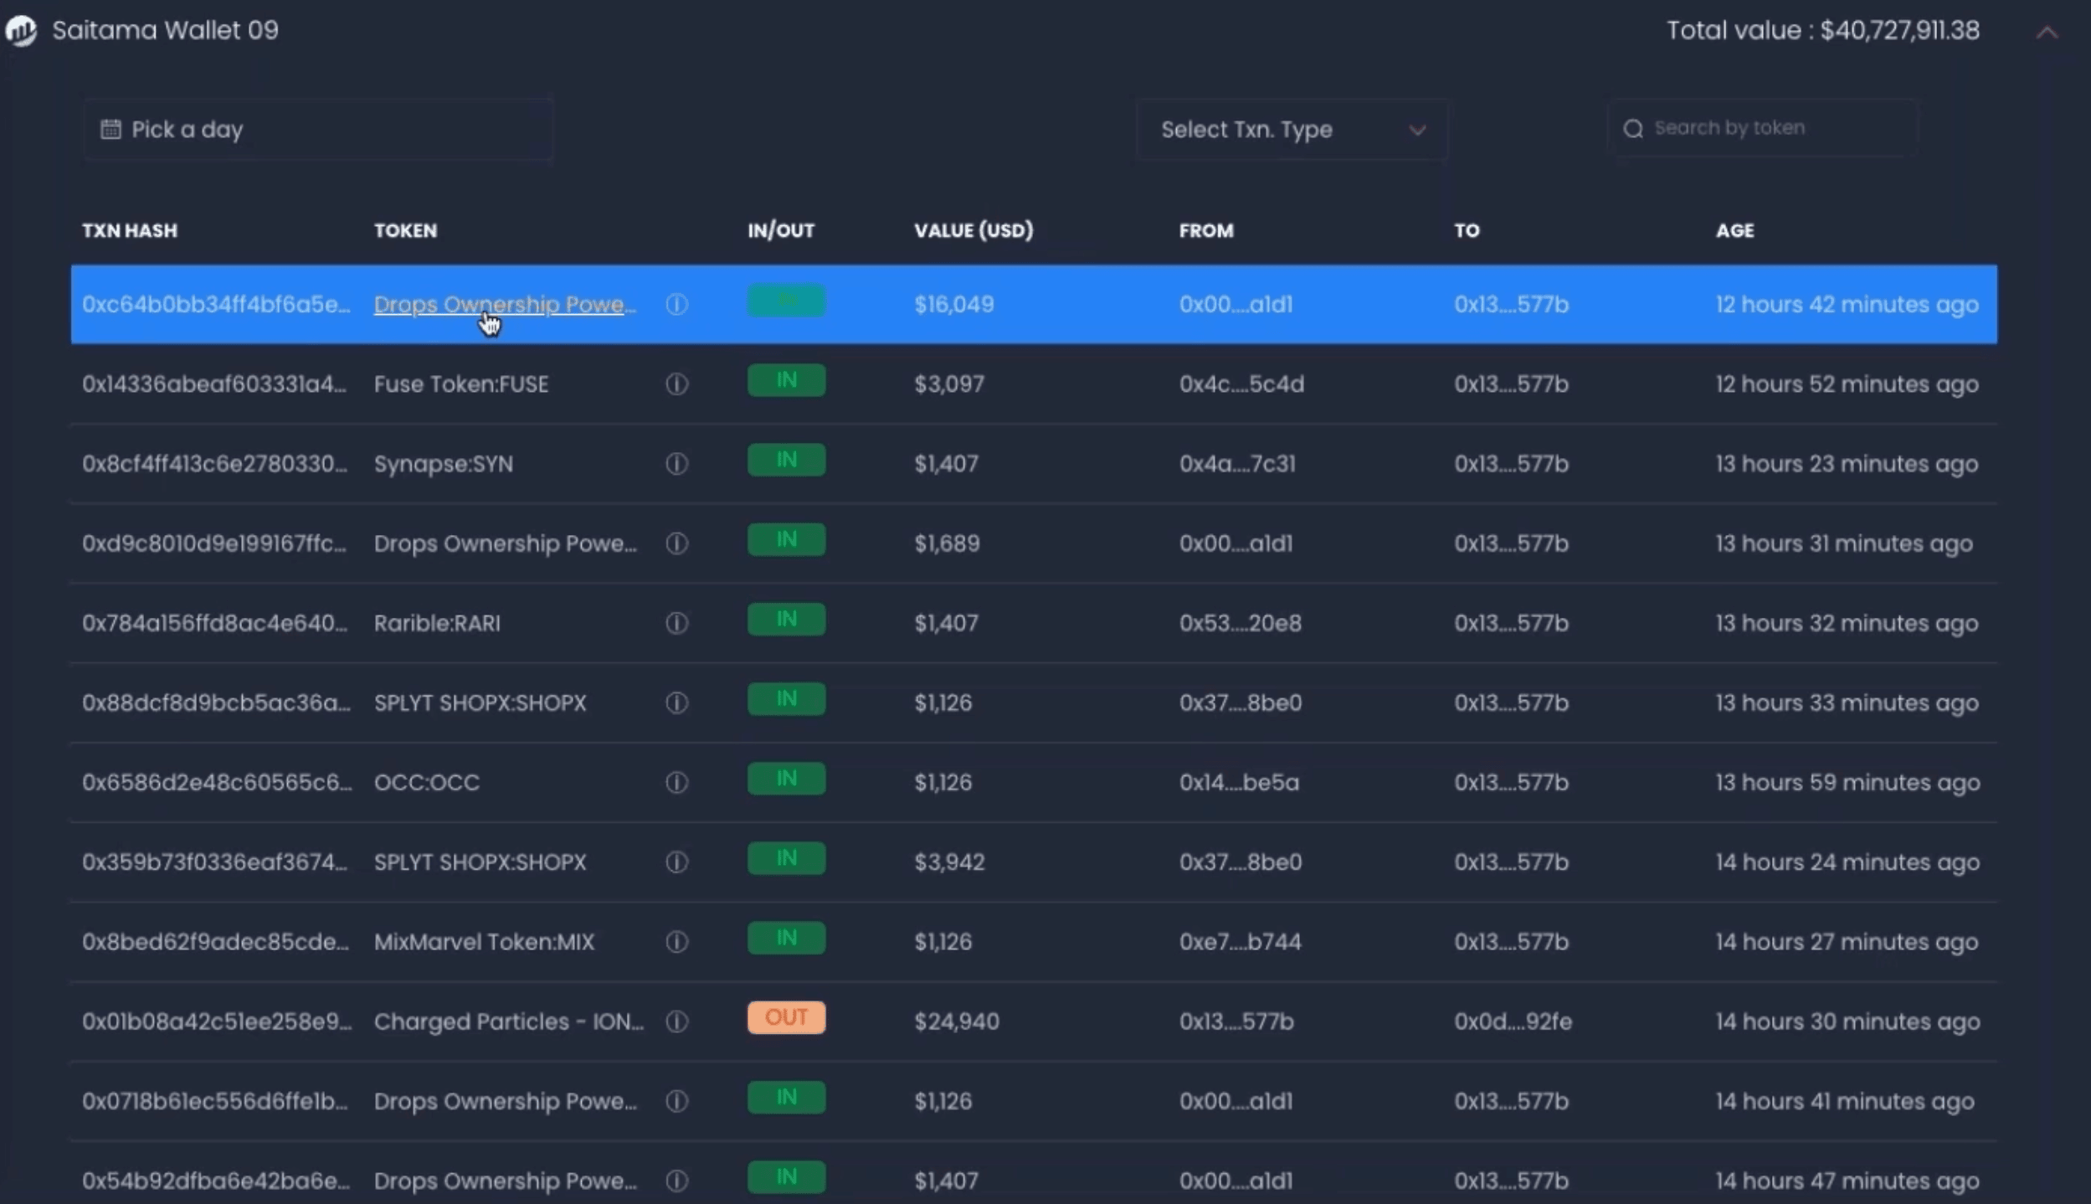The image size is (2091, 1204).
Task: Click info icon on Drops Ownership $1,126 row
Action: [x=676, y=1101]
